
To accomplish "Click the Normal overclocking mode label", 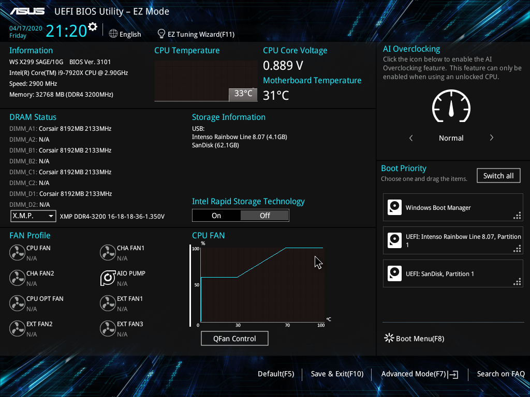I will [x=451, y=138].
